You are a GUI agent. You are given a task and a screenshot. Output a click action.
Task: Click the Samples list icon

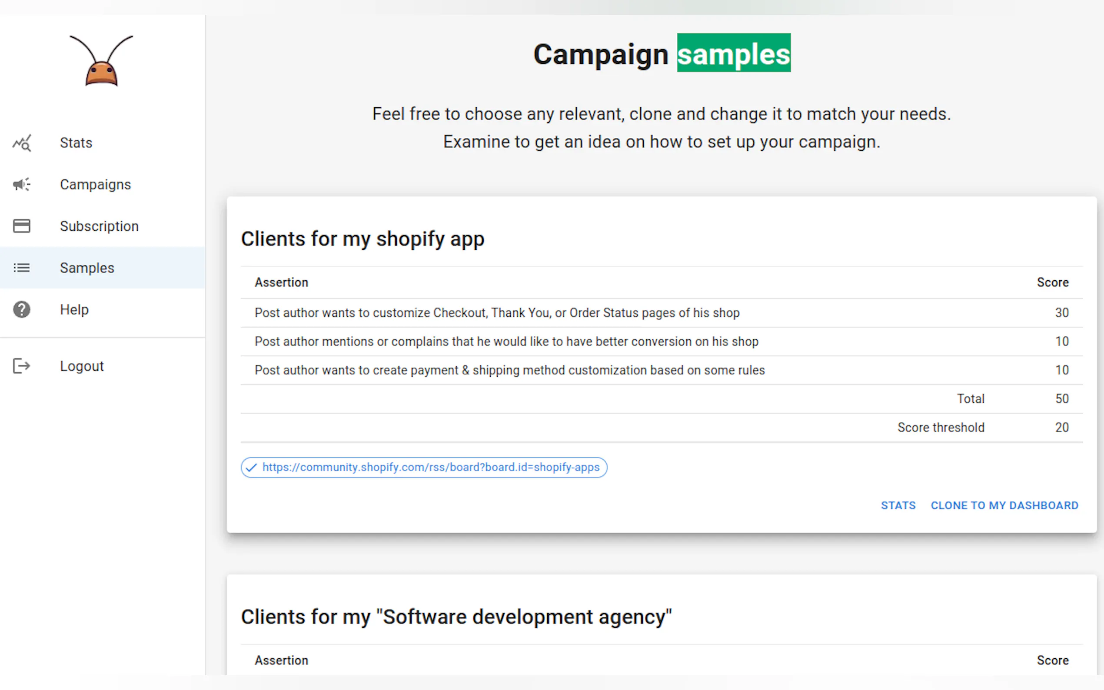(x=21, y=268)
